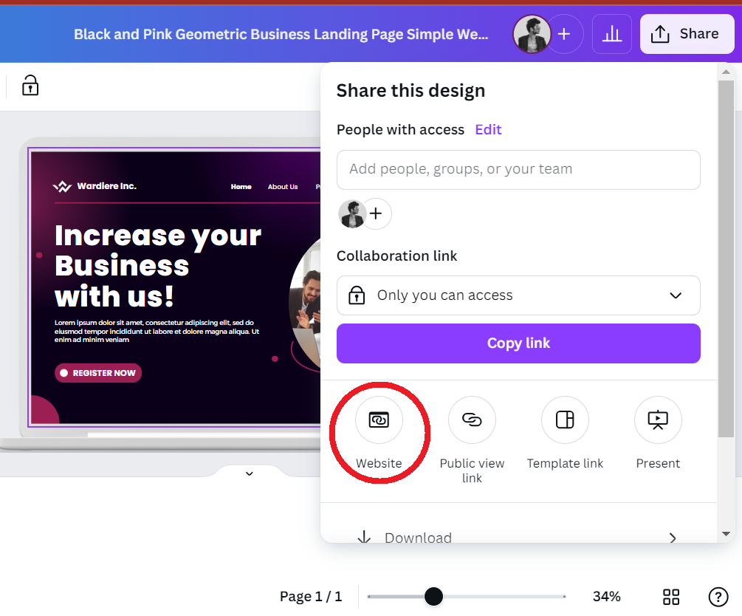This screenshot has width=742, height=616.
Task: Open the design insights chart icon
Action: coord(611,33)
